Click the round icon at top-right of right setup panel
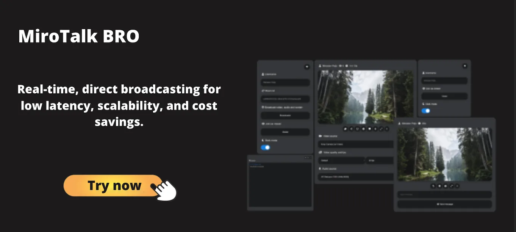This screenshot has width=516, height=232. pyautogui.click(x=464, y=66)
